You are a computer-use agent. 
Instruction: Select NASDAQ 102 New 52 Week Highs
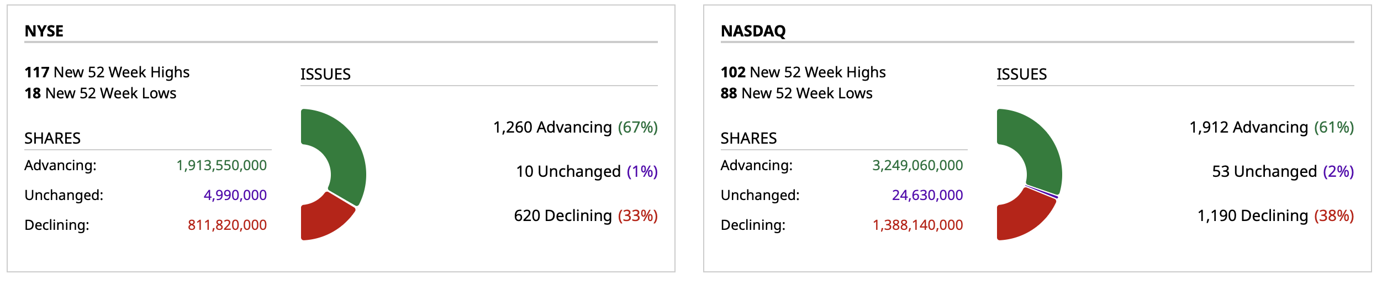[803, 72]
